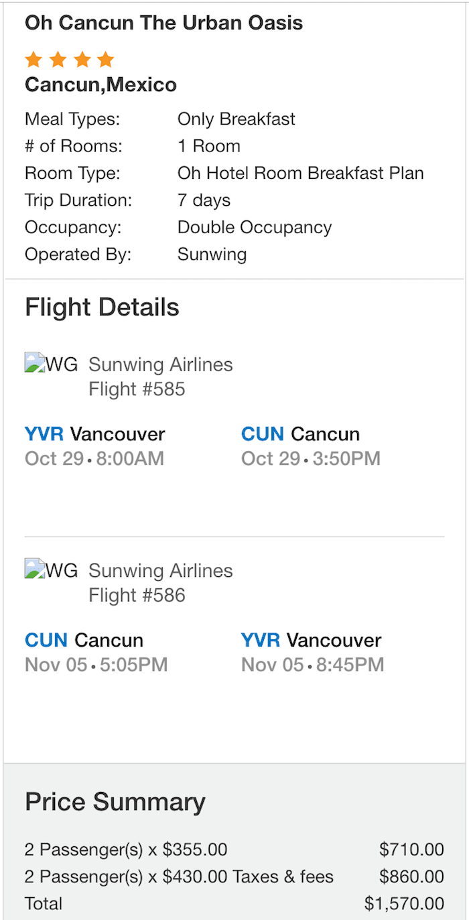Screen dimensions: 469x920
Task: Click the YVR arrival code for Flight #586
Action: 261,640
